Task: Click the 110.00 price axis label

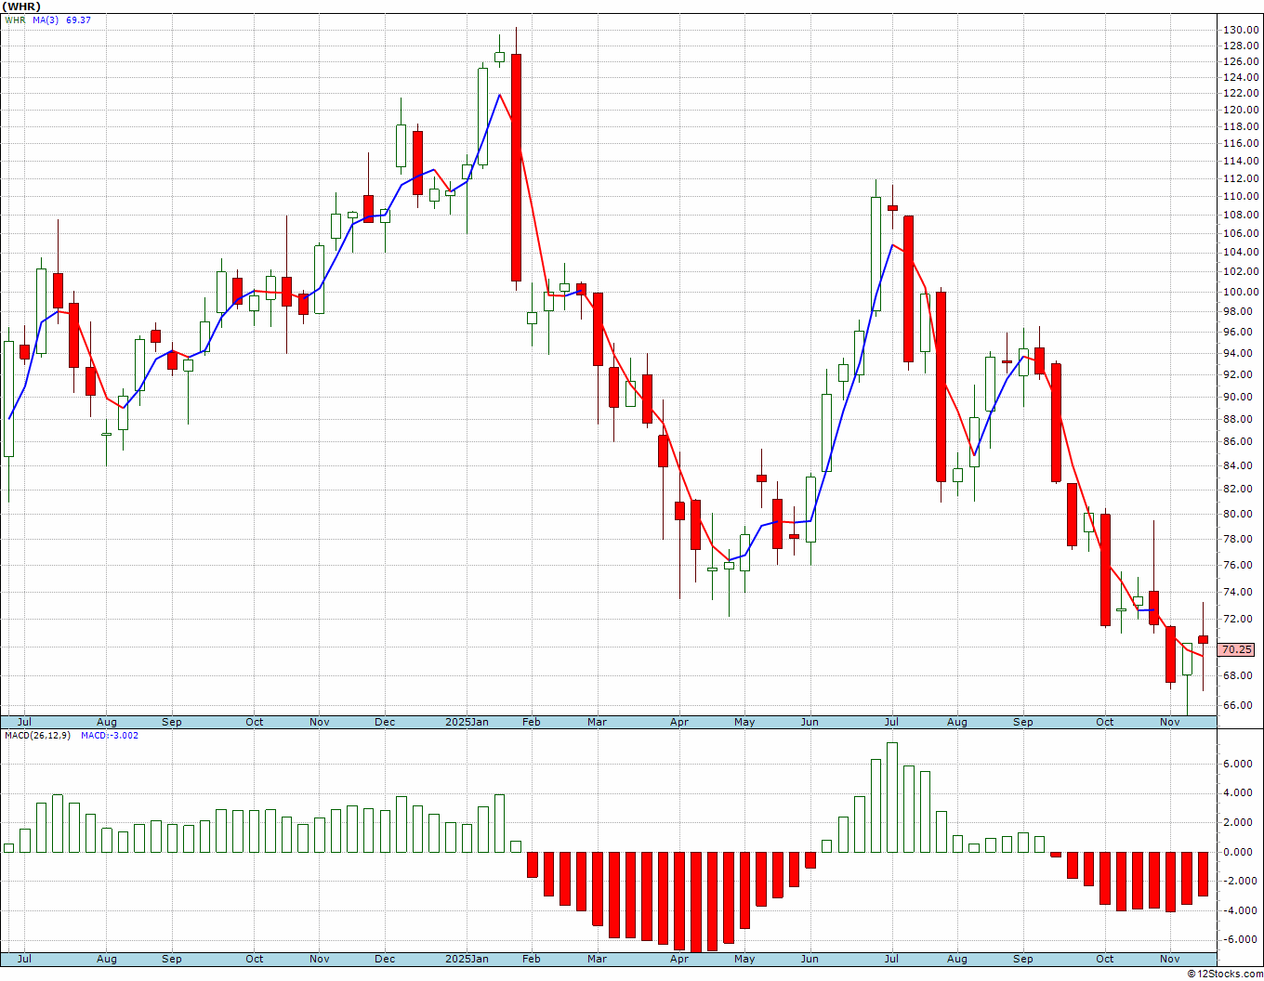Action: [x=1241, y=196]
